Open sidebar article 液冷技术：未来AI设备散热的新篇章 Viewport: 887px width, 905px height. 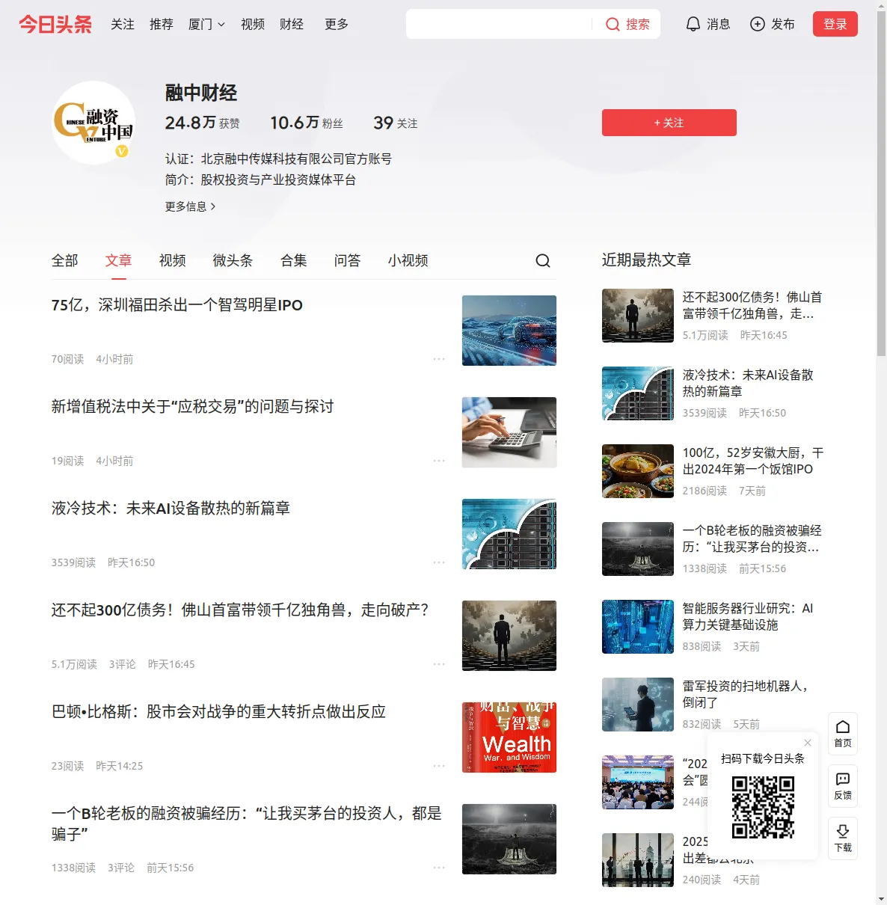coord(748,383)
